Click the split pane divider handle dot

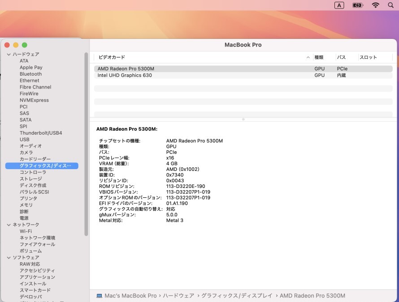[243, 119]
